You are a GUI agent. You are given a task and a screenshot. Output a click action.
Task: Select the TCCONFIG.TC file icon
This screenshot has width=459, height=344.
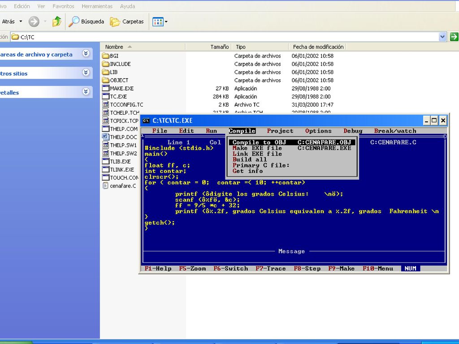click(105, 104)
